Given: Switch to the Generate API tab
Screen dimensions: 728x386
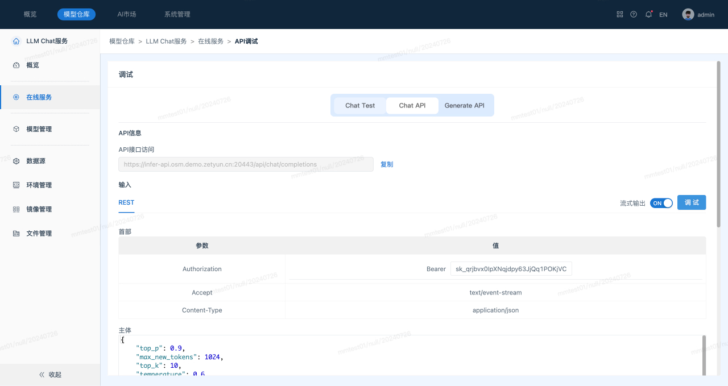Looking at the screenshot, I should [x=464, y=105].
